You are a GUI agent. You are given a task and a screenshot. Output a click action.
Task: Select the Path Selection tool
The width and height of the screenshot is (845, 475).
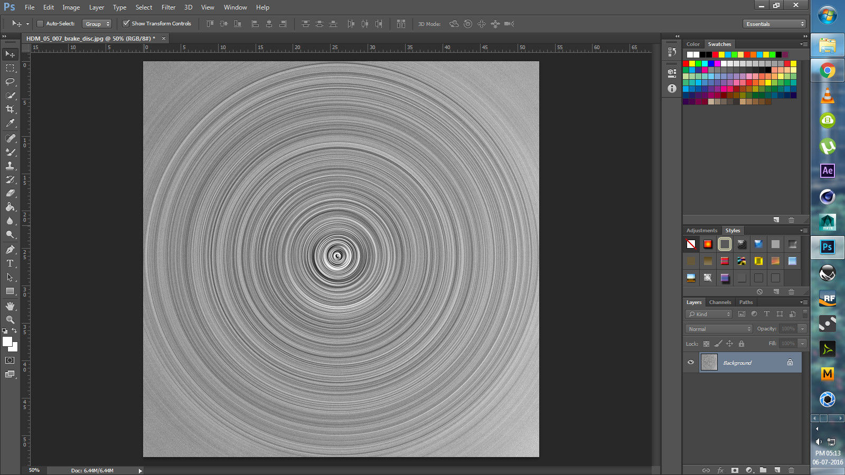[10, 277]
